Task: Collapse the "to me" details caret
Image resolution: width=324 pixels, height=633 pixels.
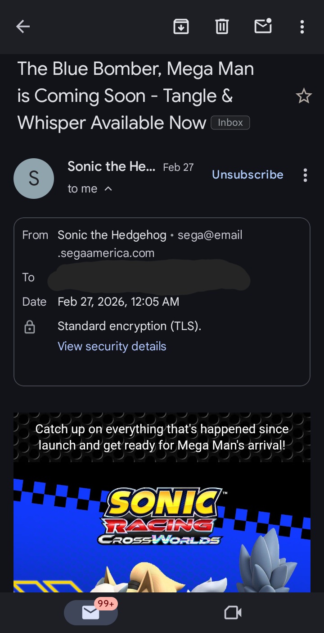Action: click(x=108, y=189)
